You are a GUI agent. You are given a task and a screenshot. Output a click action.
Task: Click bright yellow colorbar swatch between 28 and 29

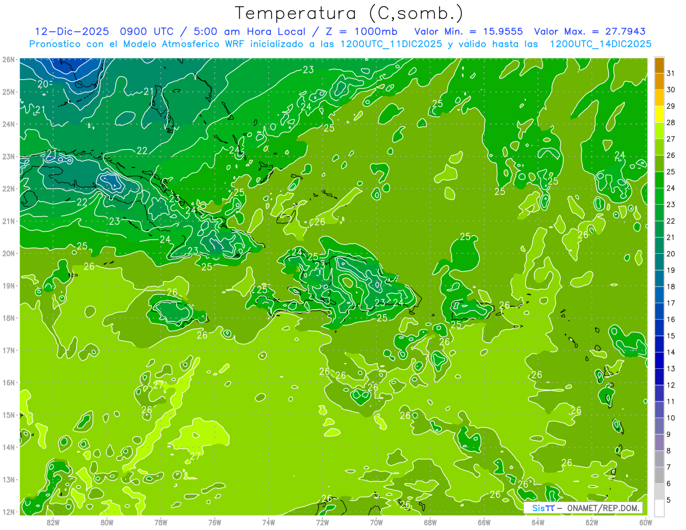[659, 115]
